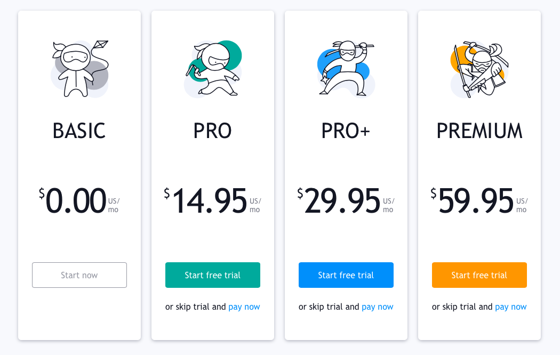This screenshot has height=355, width=560.
Task: Click the $59.95 monthly price
Action: click(x=472, y=200)
